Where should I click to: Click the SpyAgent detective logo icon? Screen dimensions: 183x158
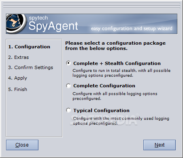16,24
